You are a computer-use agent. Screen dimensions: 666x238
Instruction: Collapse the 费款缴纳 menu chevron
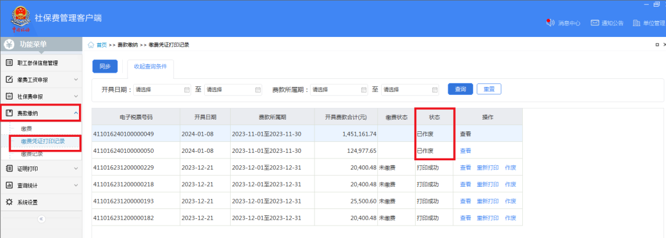point(76,113)
